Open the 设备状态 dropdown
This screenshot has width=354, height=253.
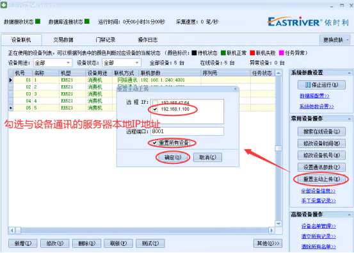(x=137, y=63)
